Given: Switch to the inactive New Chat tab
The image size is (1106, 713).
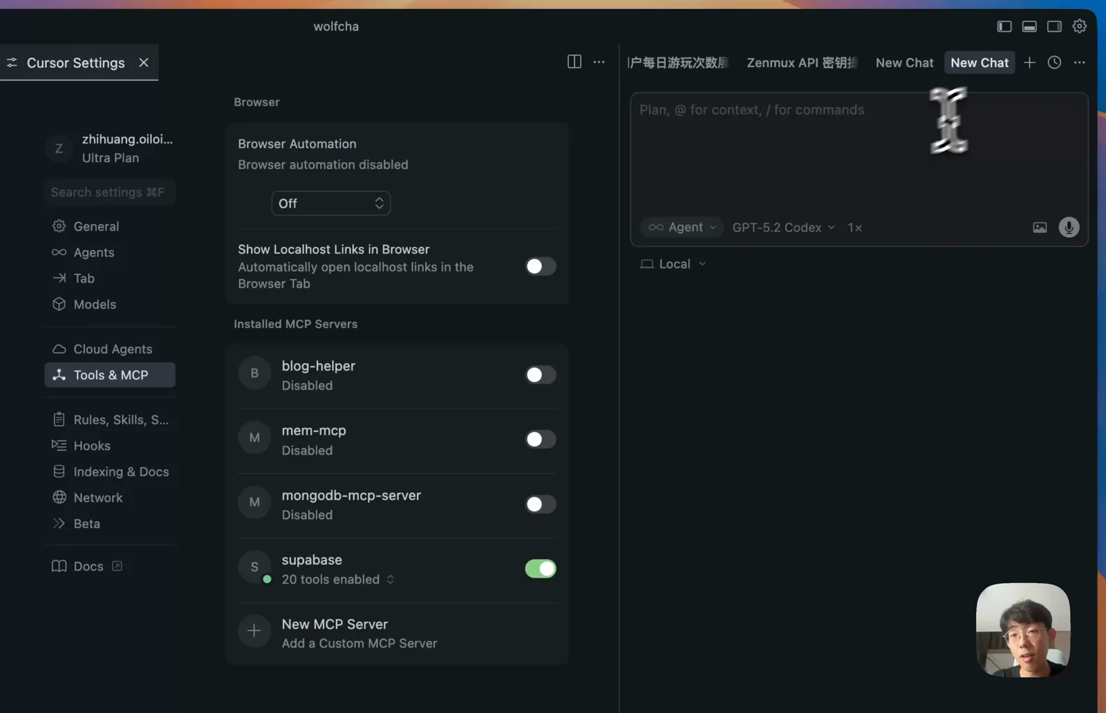Looking at the screenshot, I should pos(904,62).
